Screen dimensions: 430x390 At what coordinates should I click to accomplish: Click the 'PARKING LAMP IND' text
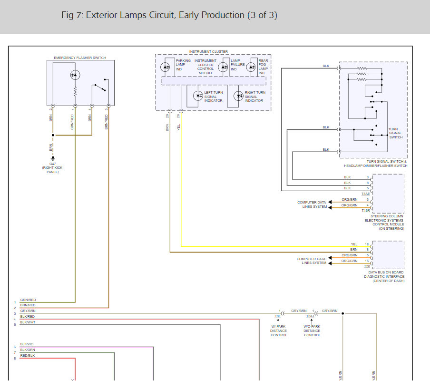coord(183,65)
